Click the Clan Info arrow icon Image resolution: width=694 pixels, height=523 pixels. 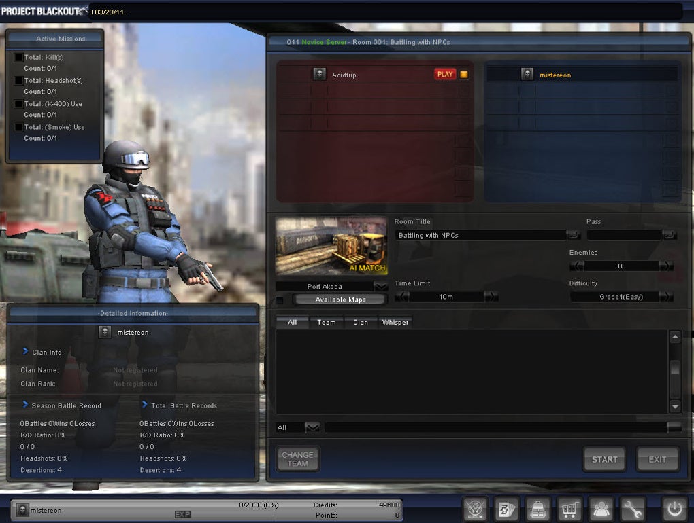(25, 351)
